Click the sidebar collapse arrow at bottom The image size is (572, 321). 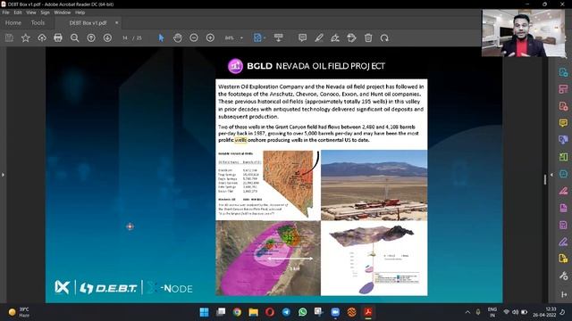pos(564,294)
